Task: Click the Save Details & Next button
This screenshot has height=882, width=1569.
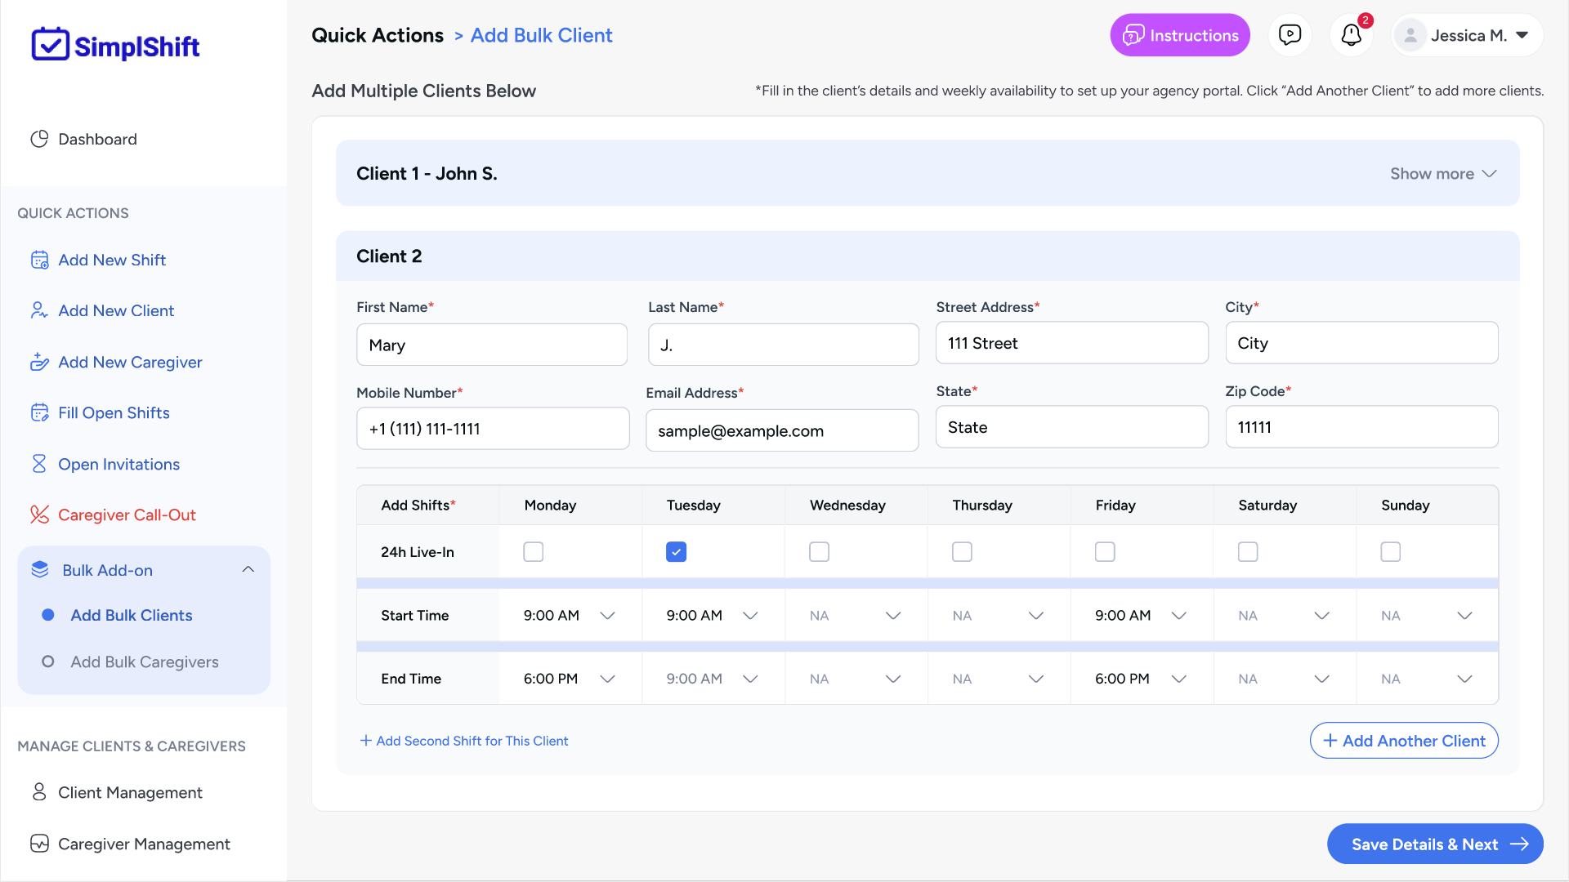Action: [x=1434, y=844]
